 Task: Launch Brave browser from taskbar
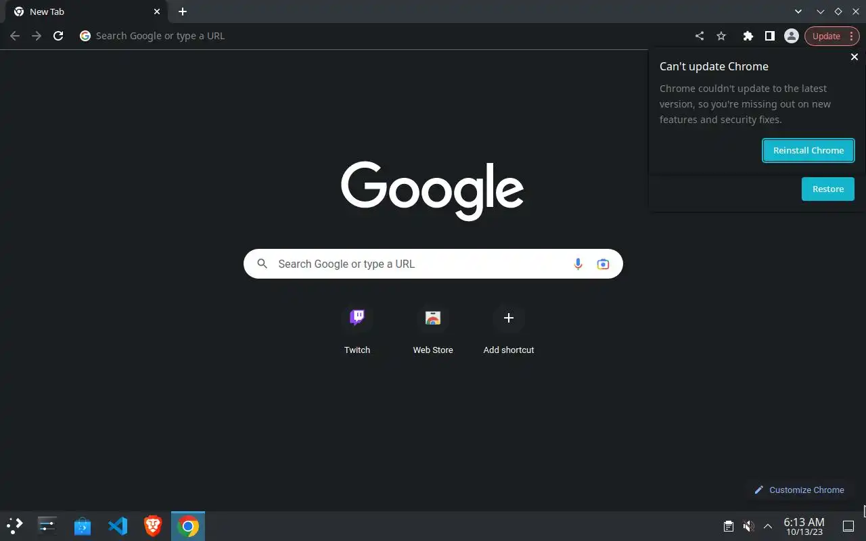click(153, 525)
